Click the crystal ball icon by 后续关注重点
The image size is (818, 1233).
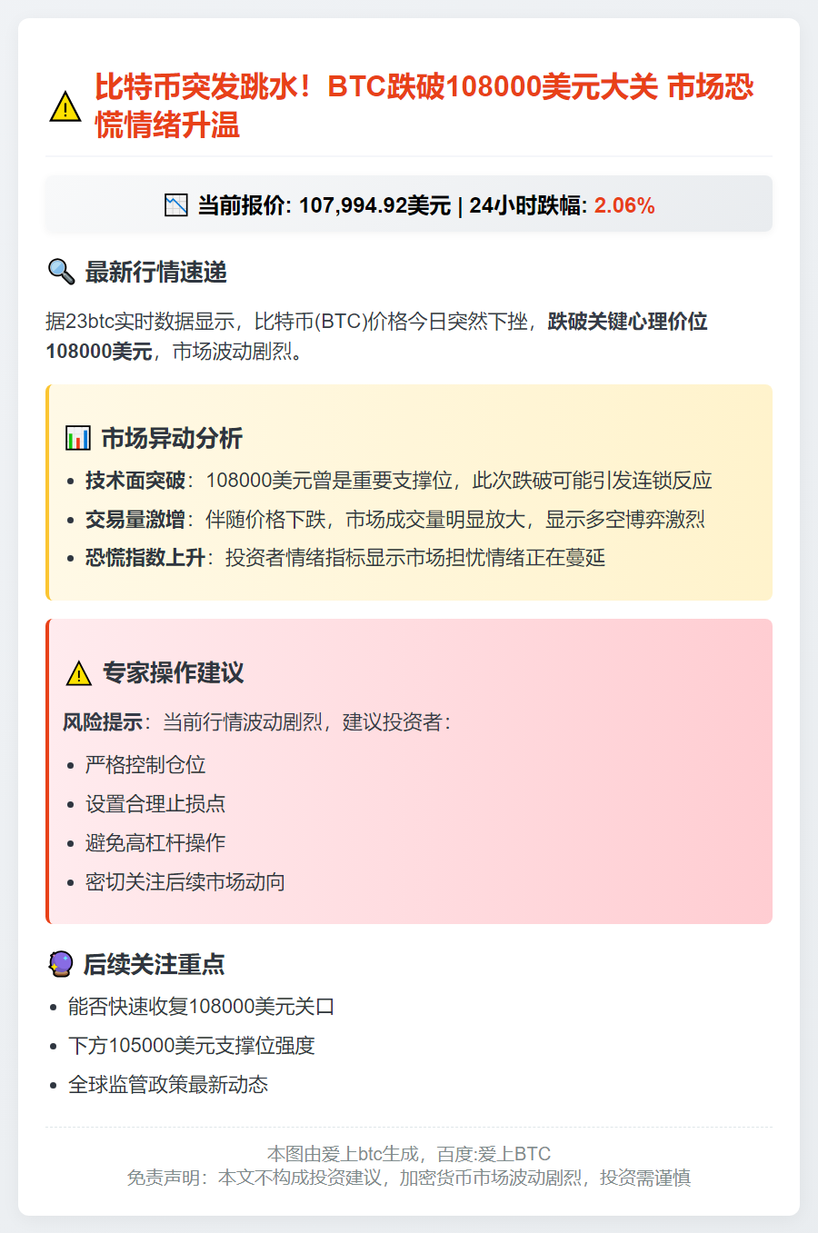tap(60, 964)
